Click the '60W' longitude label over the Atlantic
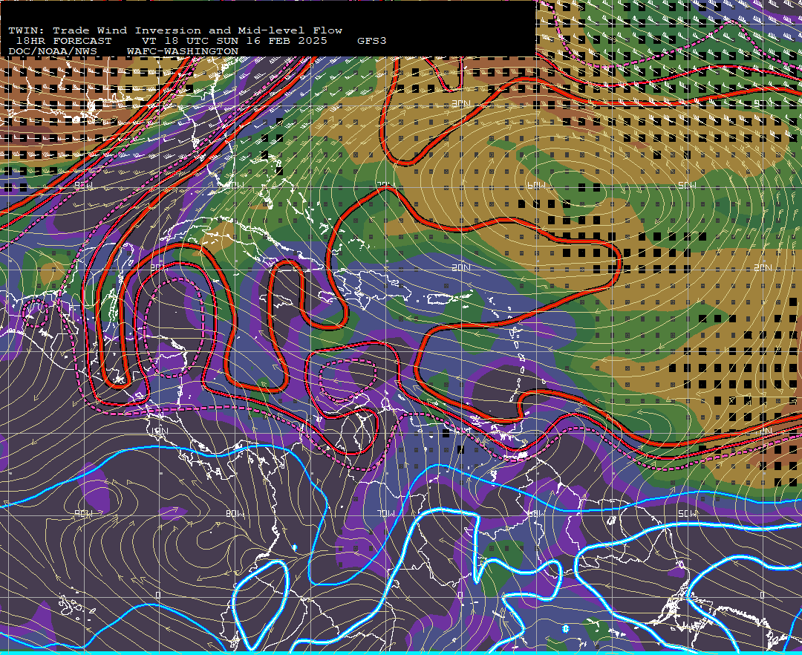This screenshot has height=655, width=802. [x=535, y=186]
